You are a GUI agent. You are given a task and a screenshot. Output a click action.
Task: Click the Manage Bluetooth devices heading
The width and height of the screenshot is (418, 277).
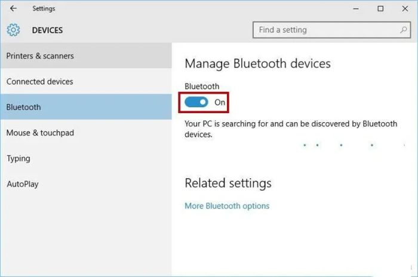[257, 64]
